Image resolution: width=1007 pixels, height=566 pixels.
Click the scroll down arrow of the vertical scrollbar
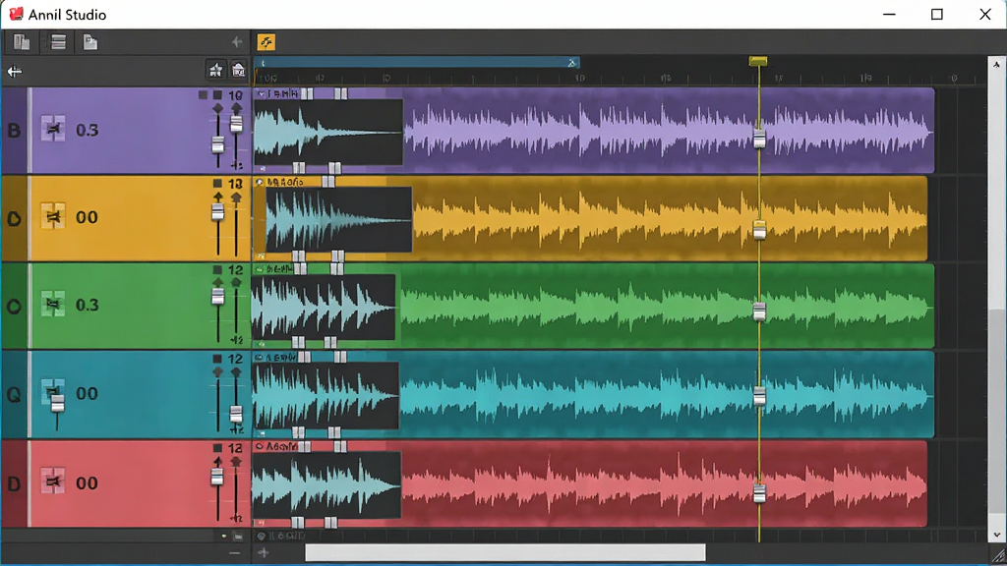click(x=996, y=535)
